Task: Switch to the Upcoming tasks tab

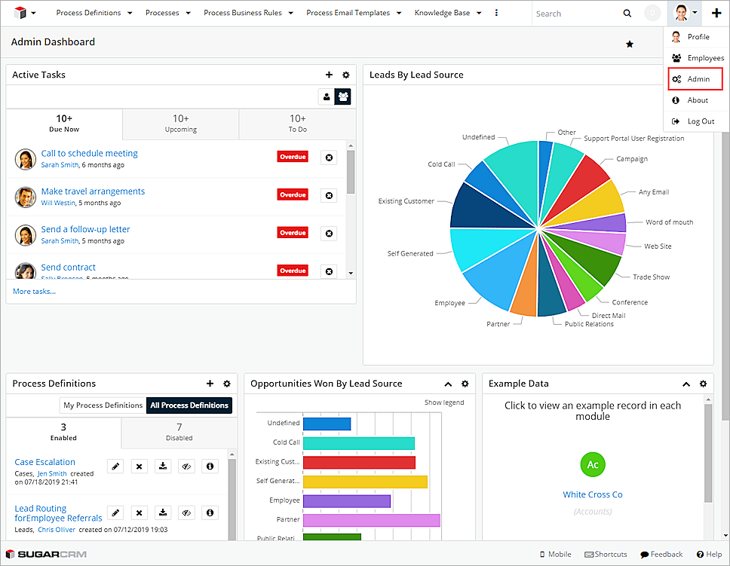Action: click(x=180, y=124)
